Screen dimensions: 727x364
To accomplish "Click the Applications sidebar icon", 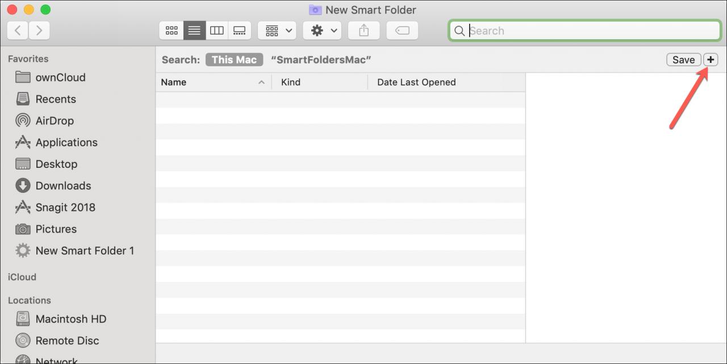I will [23, 142].
